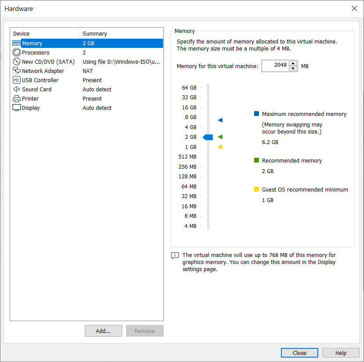Click the yellow guest OS minimum marker
Image resolution: width=364 pixels, height=362 pixels.
pos(220,147)
